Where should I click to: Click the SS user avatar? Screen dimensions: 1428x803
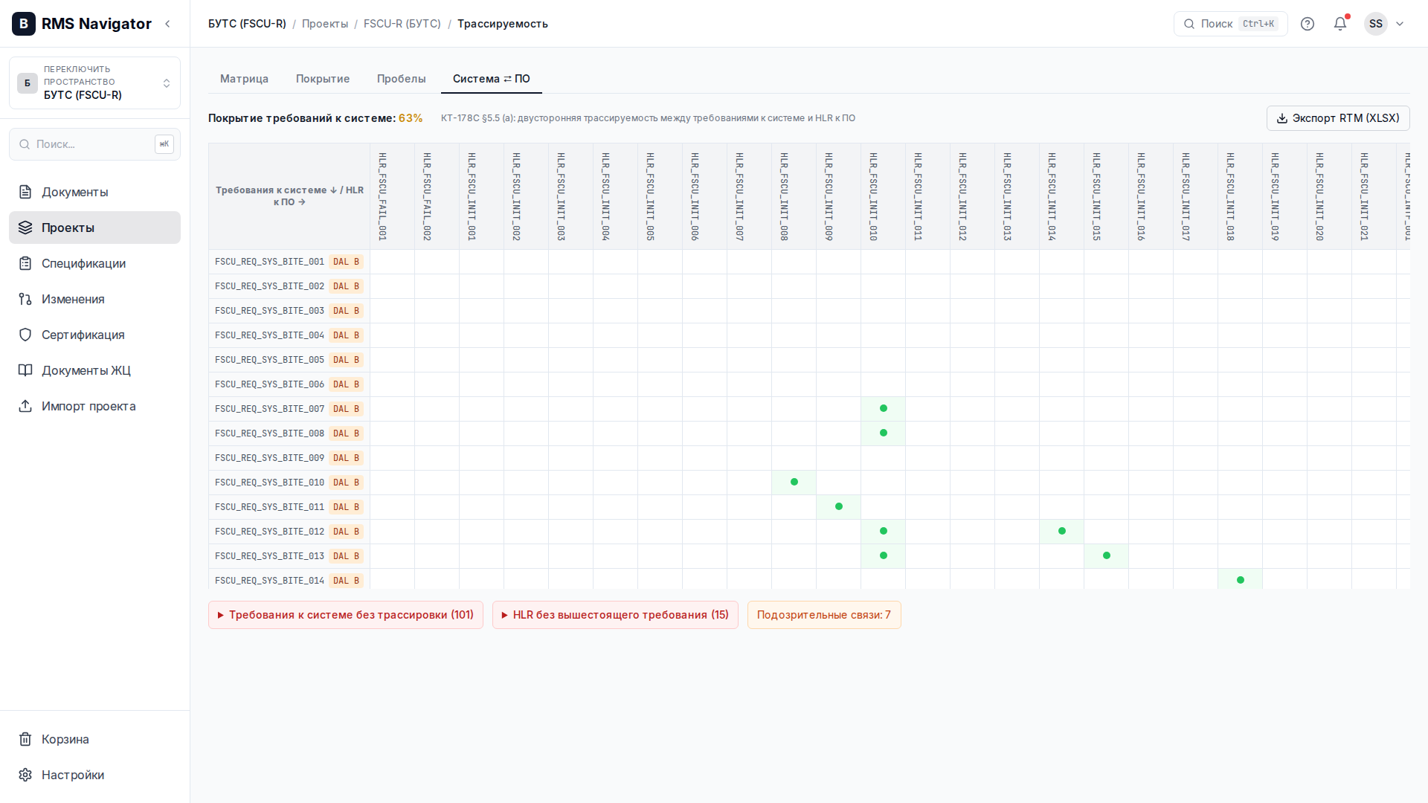[x=1376, y=24]
